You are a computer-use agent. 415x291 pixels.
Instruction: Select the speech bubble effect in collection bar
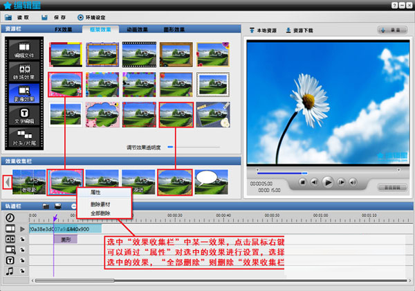coord(211,182)
